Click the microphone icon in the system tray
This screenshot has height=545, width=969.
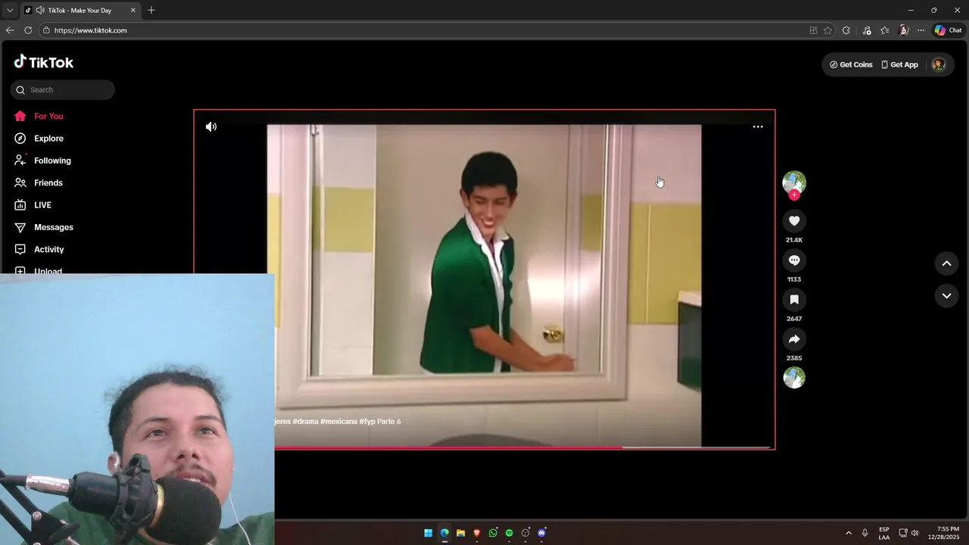tap(865, 533)
